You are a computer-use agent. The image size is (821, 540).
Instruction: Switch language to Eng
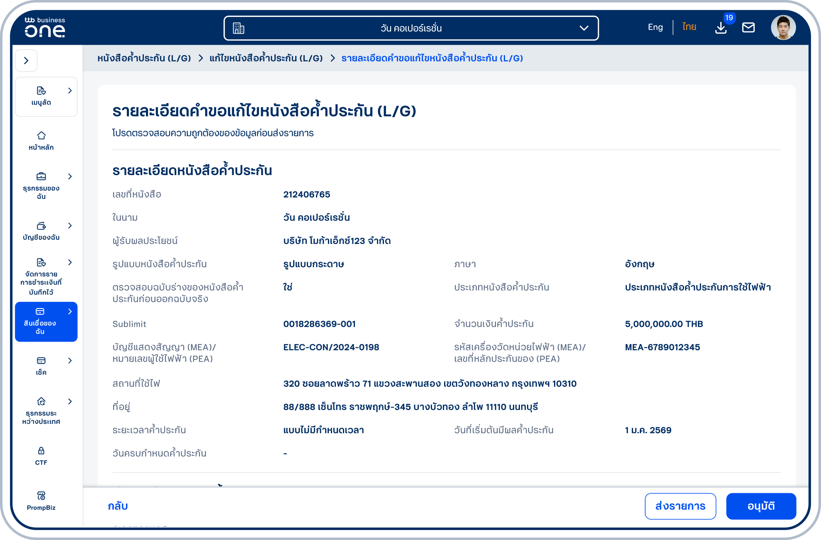click(655, 27)
